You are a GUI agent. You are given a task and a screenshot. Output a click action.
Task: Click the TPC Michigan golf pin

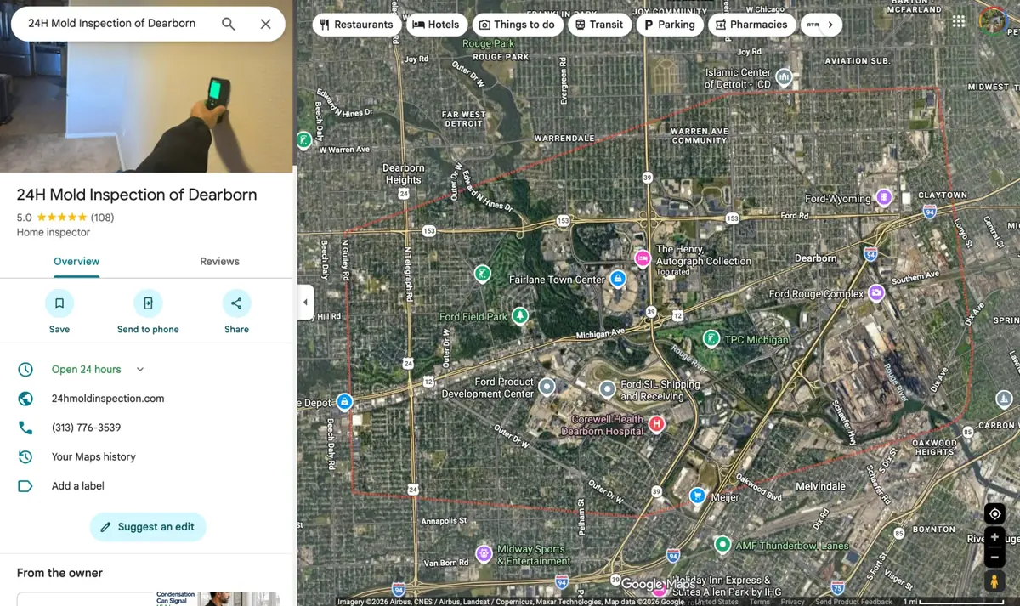pyautogui.click(x=711, y=339)
